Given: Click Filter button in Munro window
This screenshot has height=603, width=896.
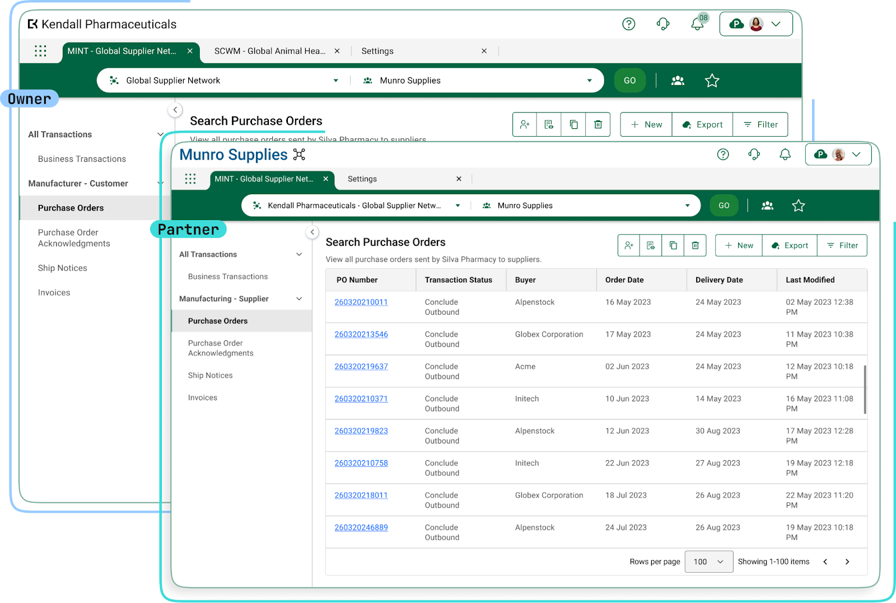Looking at the screenshot, I should pyautogui.click(x=842, y=245).
